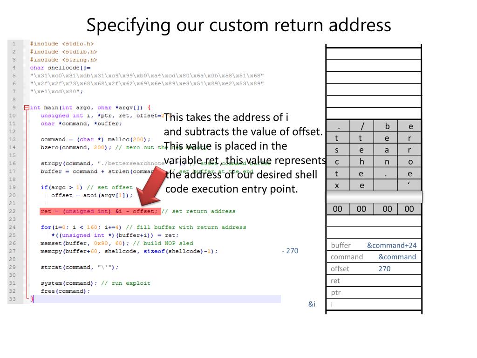Screen dimensions: 477x358
Task: Click the text 'code execution entry point.'
Action: coord(232,189)
